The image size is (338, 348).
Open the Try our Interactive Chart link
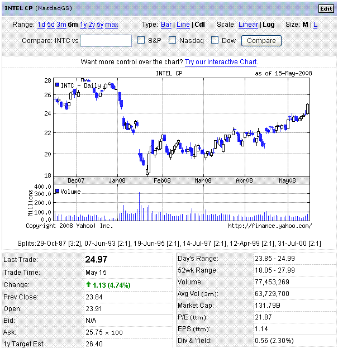click(221, 62)
